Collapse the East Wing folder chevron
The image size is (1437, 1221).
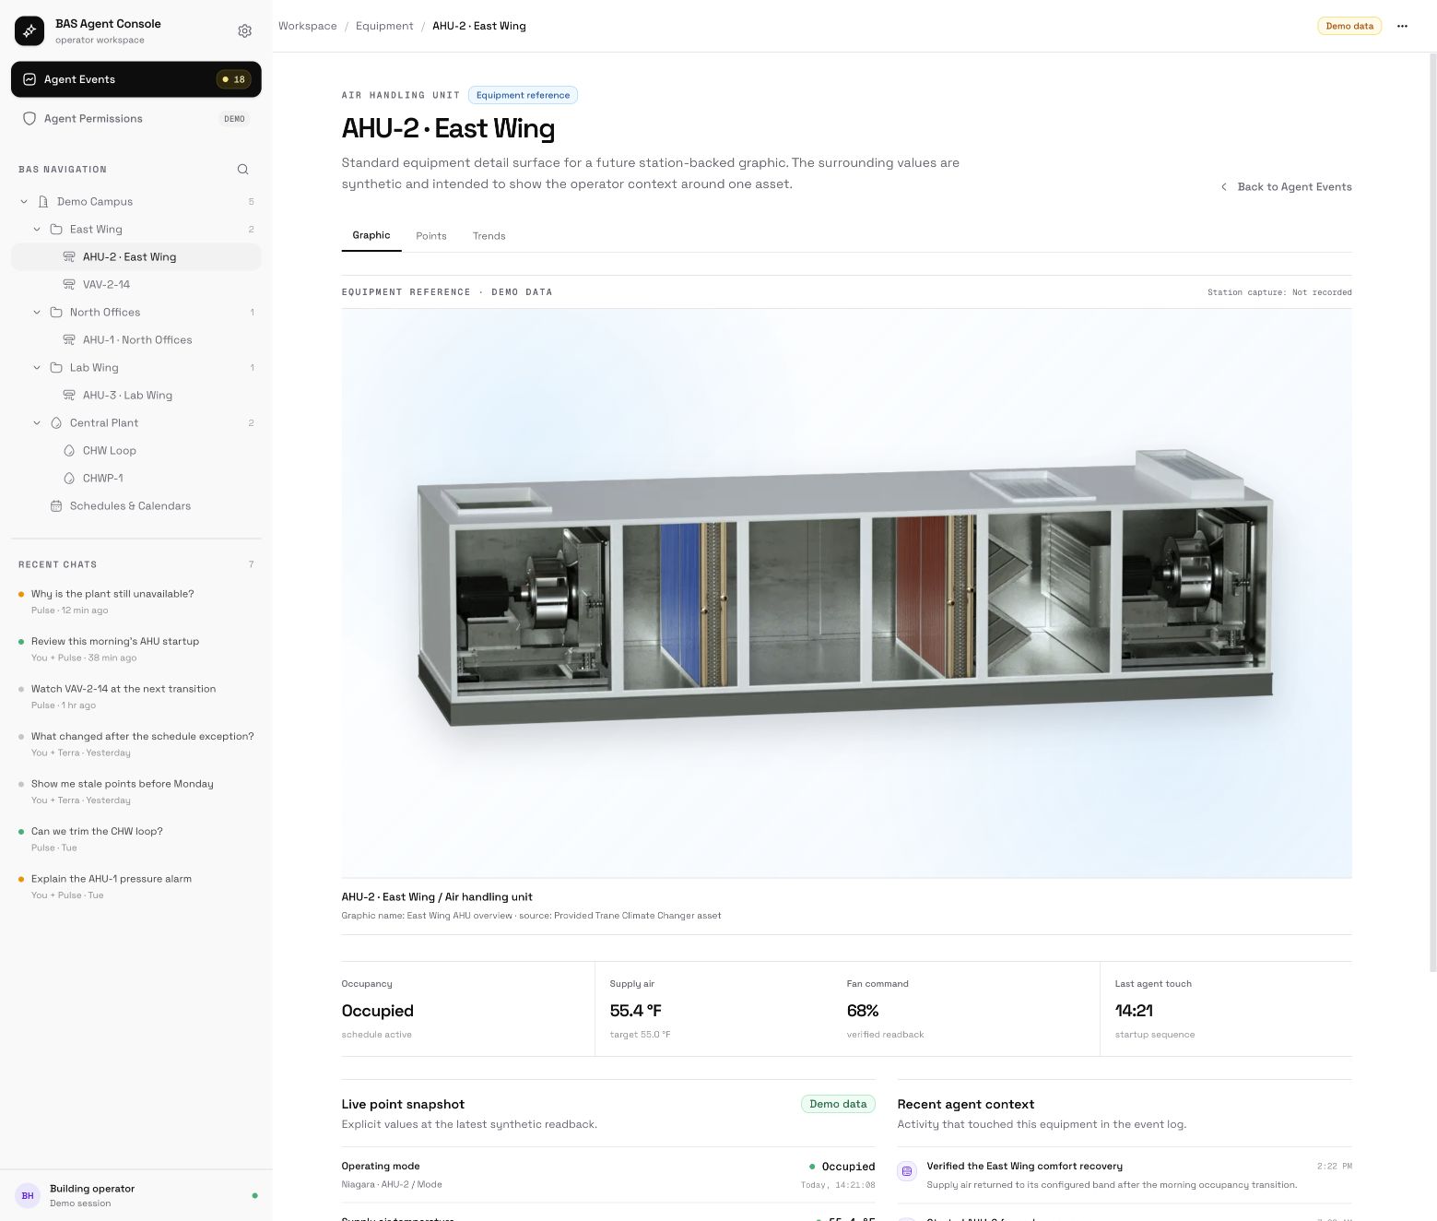(x=37, y=230)
